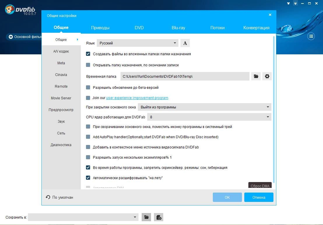Open the Конвертация tab

tap(256, 28)
